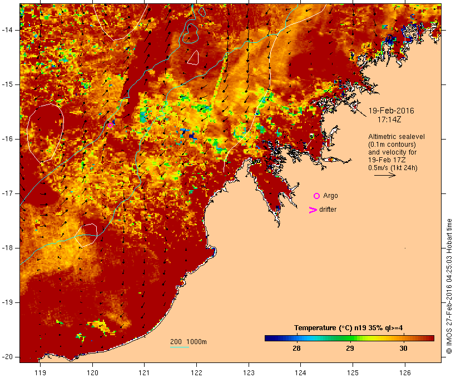The image size is (456, 378).
Task: Click the latitude label "-15"
Action: coord(7,84)
